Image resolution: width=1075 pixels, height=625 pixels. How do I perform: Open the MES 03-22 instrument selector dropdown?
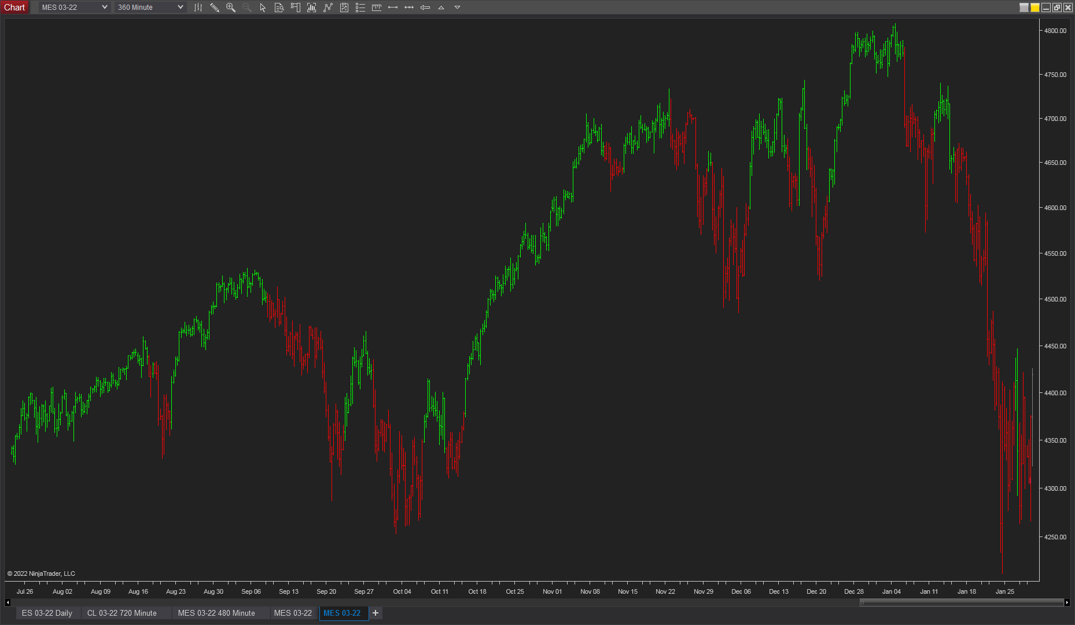74,8
